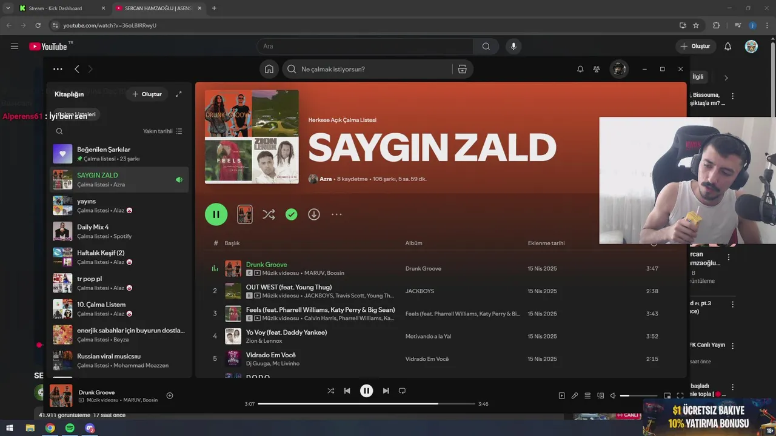Sort tracks by Başlık column
Screen dimensions: 776x436
pos(232,243)
